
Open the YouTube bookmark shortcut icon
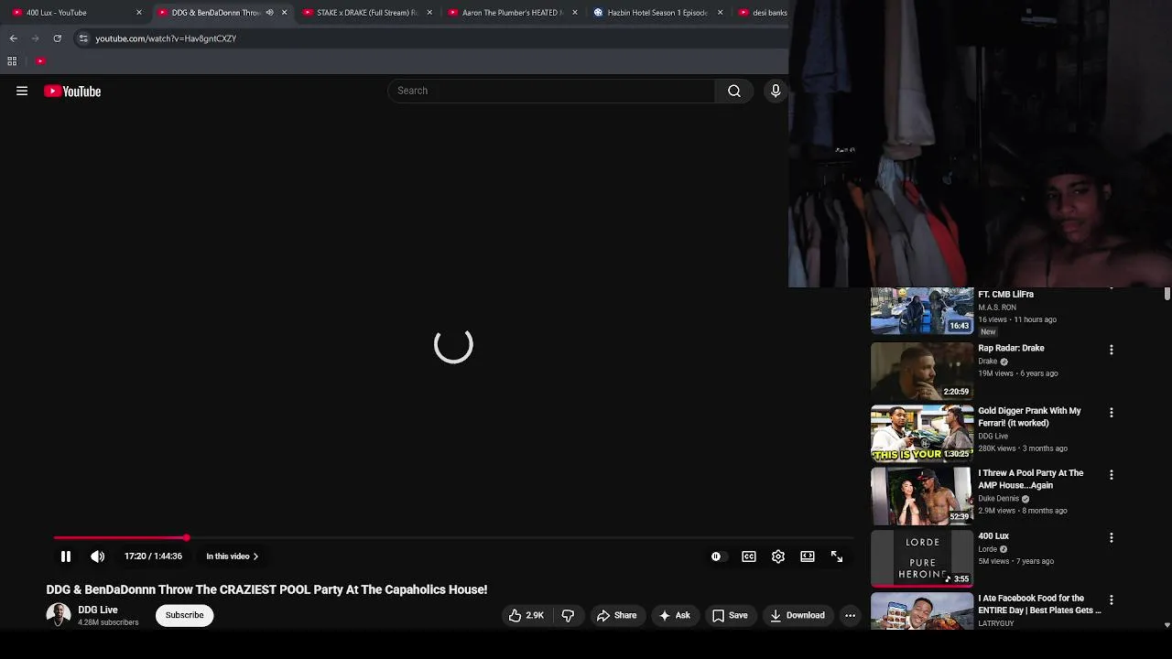(40, 61)
